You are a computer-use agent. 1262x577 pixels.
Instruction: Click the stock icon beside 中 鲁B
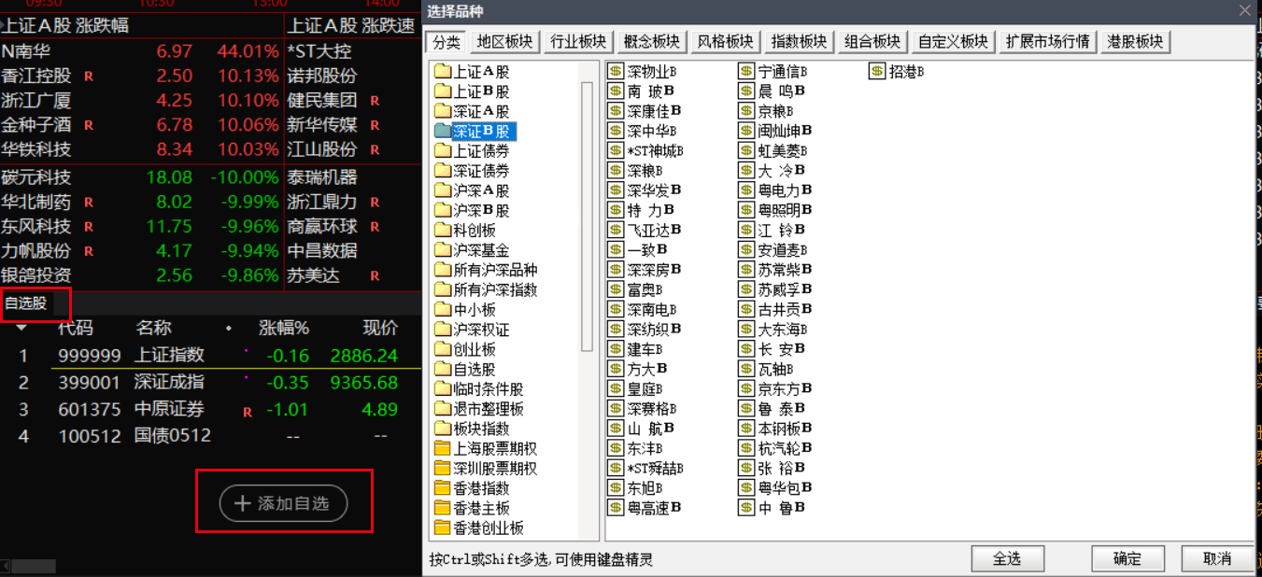tap(746, 508)
